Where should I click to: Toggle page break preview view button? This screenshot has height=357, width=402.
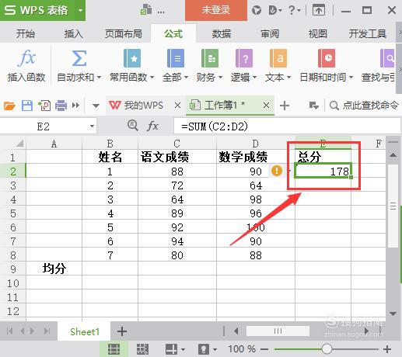pyautogui.click(x=142, y=349)
